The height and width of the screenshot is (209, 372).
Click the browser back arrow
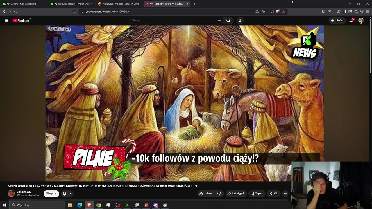(x=4, y=12)
